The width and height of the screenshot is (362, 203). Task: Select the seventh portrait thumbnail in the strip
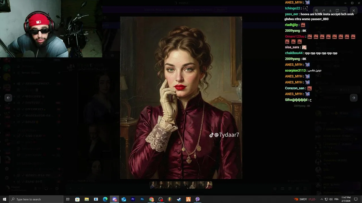[x=201, y=185]
